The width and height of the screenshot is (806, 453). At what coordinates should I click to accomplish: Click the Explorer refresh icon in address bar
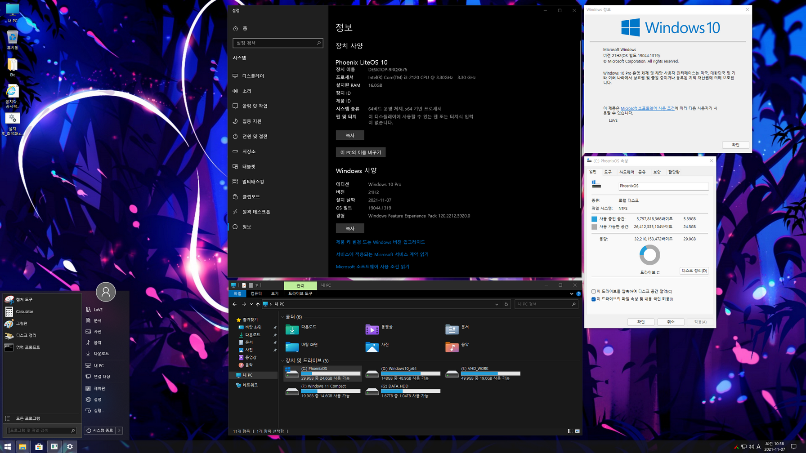point(506,304)
